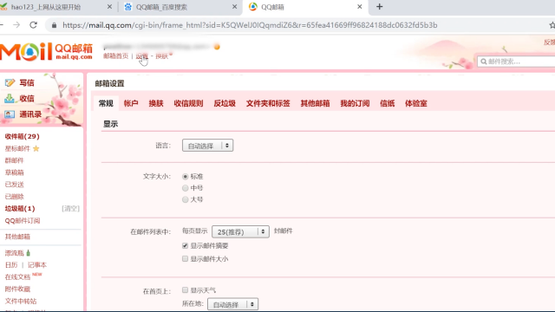Click the orange badge icon after the account name
This screenshot has height=312, width=555.
(217, 47)
